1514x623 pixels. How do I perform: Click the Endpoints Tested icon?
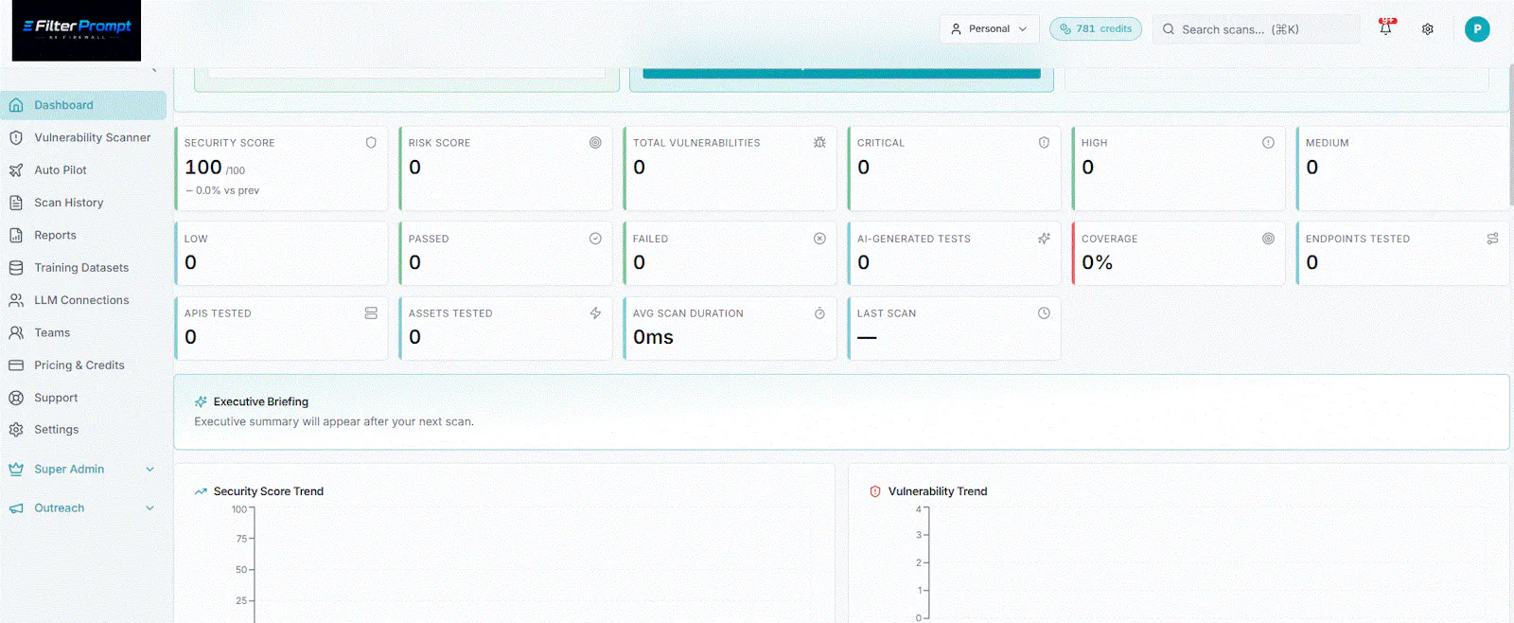[1492, 239]
